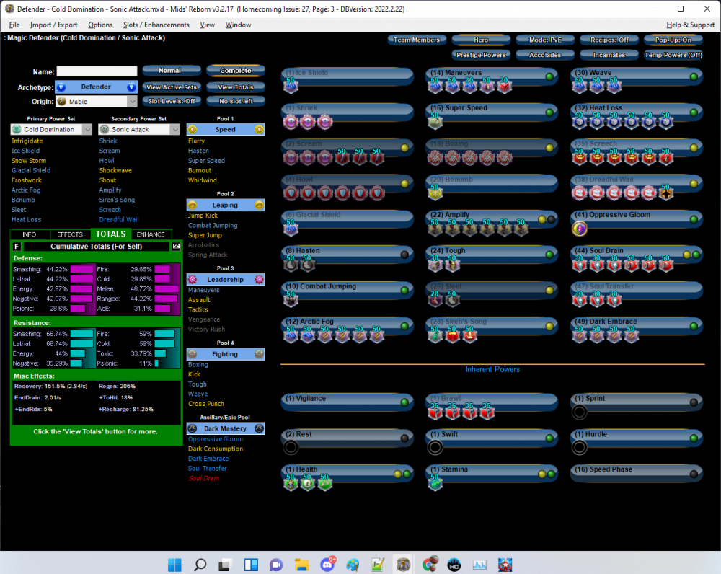The height and width of the screenshot is (574, 721).
Task: Open File Explorer from the Windows taskbar
Action: coord(301,564)
